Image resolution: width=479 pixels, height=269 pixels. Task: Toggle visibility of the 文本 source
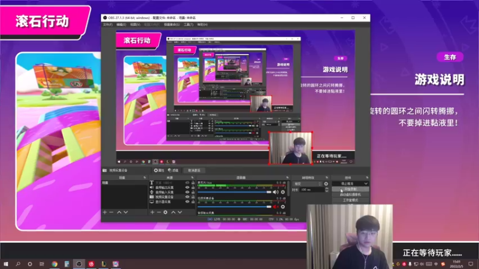187,183
